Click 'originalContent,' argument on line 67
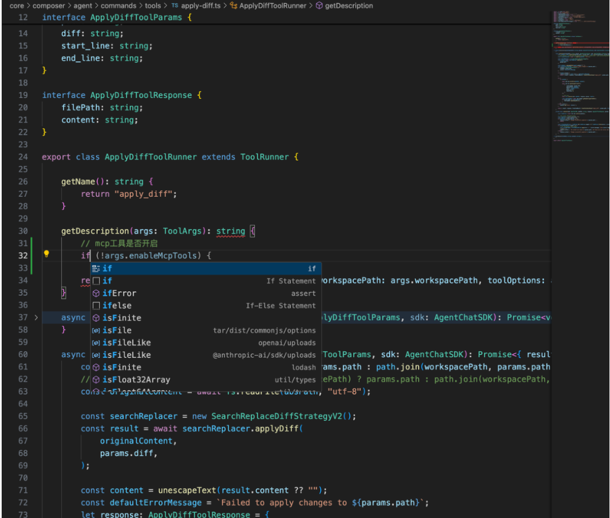This screenshot has height=518, width=610. pos(138,441)
